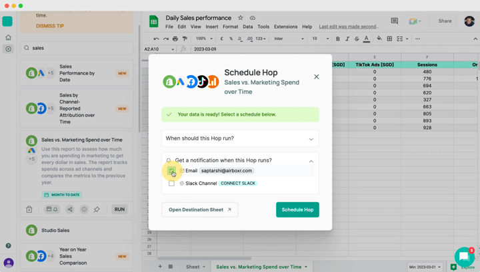Viewport: 480px width, 272px height.
Task: Open the fill color picker
Action: coord(379,39)
